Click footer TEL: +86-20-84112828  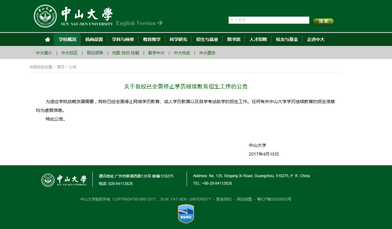[212, 183]
